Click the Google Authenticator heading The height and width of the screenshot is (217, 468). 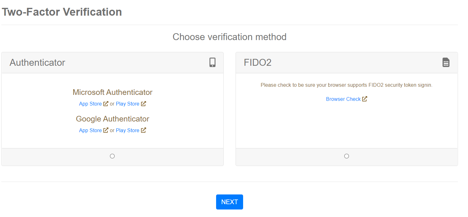(x=112, y=119)
